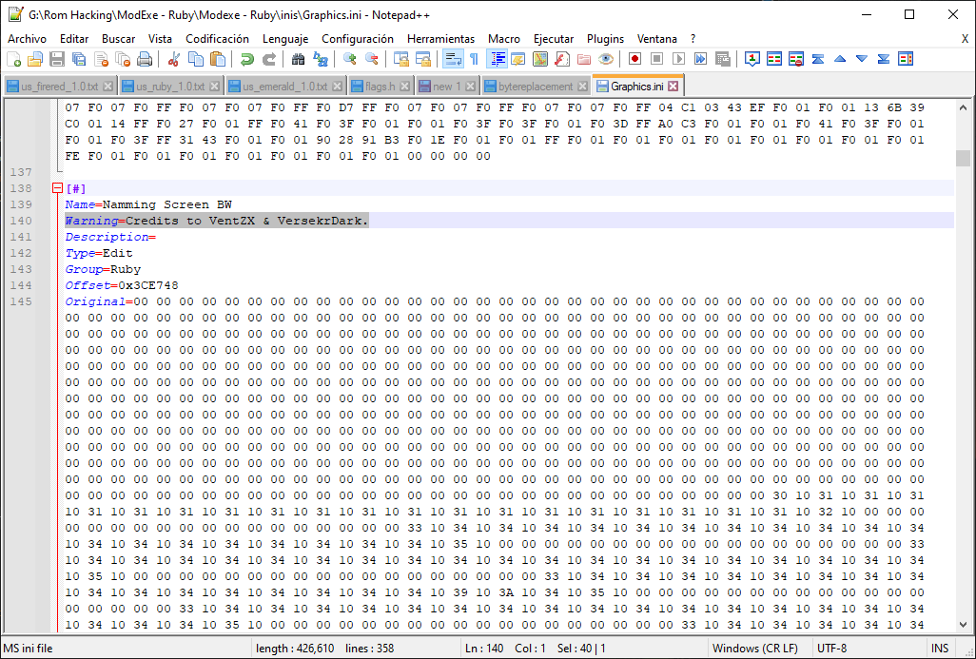Image resolution: width=976 pixels, height=659 pixels.
Task: Click the Save All icon
Action: (78, 59)
